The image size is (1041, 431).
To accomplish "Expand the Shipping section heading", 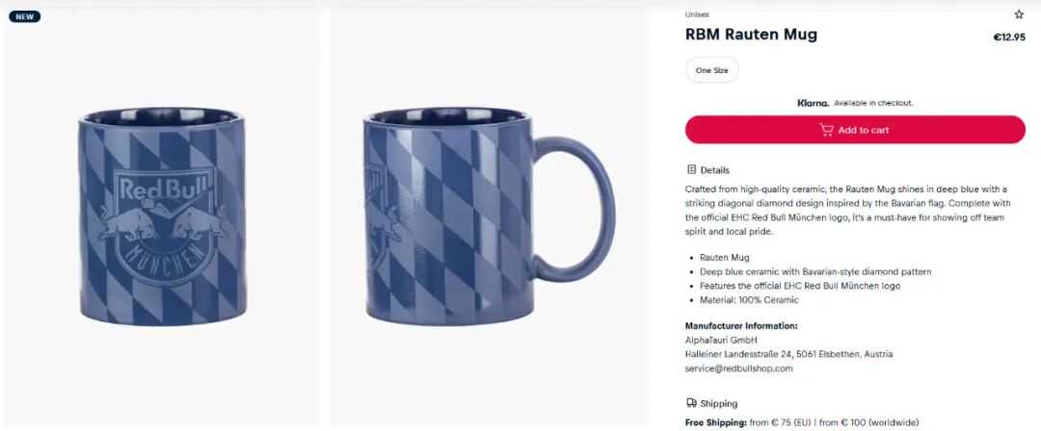I will (711, 404).
